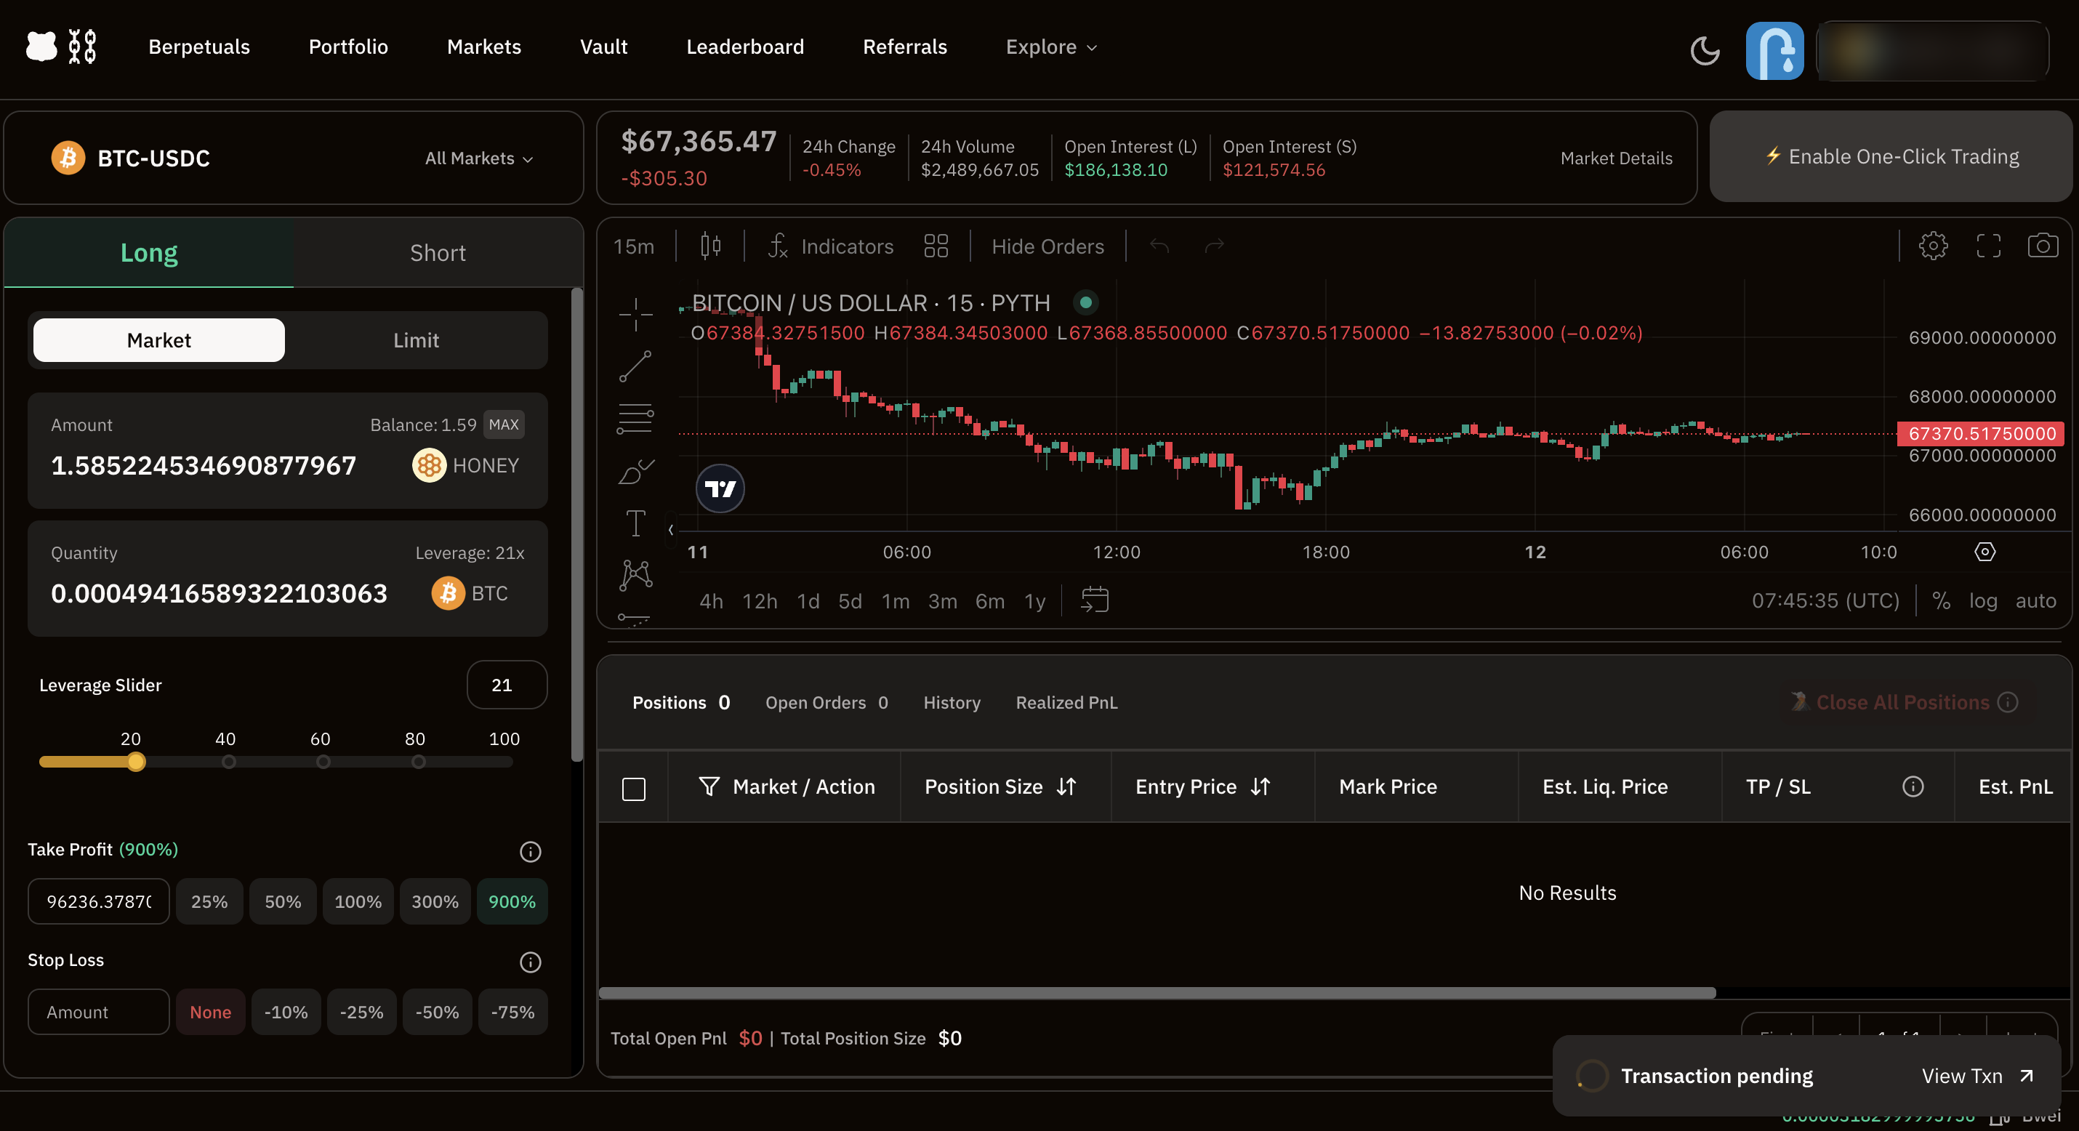Select the text annotation tool
2079x1131 pixels.
pos(635,523)
